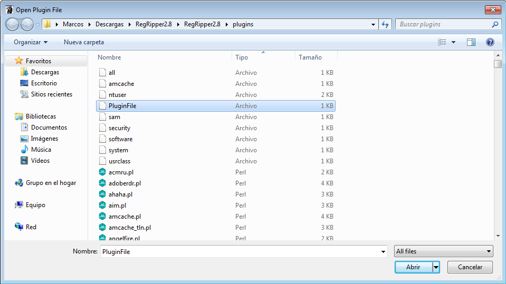Select Equipo in navigation pane

pos(35,205)
